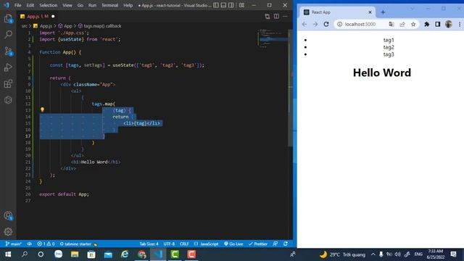Viewport: 464px width, 261px height.
Task: Open the Run menu
Action: tap(92, 5)
